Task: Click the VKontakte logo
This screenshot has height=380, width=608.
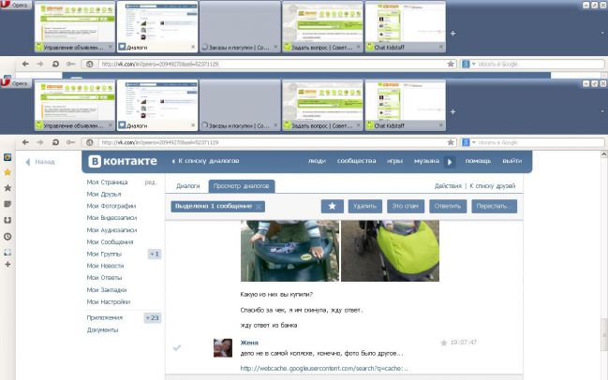Action: (x=122, y=161)
